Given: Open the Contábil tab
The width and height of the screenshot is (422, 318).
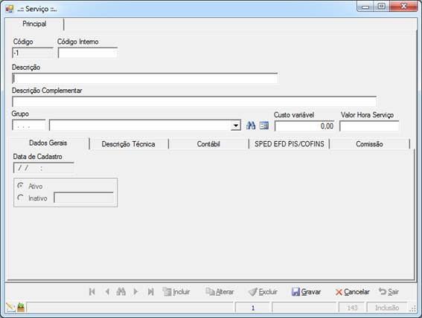Looking at the screenshot, I should click(x=208, y=144).
